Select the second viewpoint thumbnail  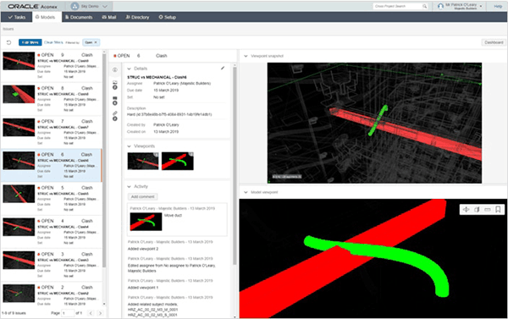click(178, 161)
